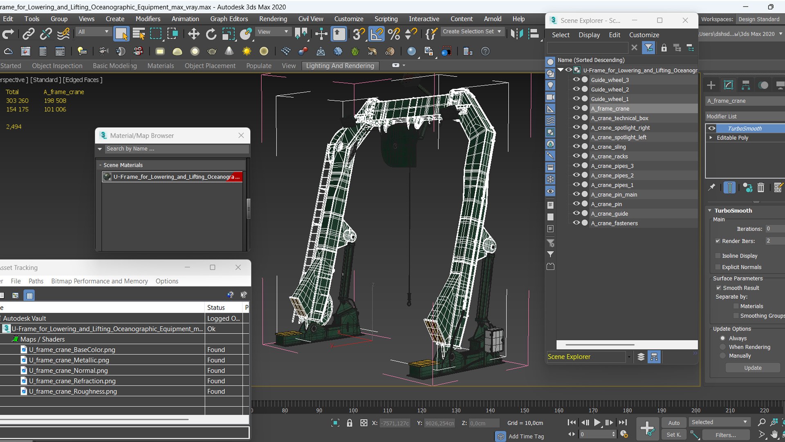Image resolution: width=785 pixels, height=442 pixels.
Task: Open the Create tab plus icon in command panel
Action: click(711, 85)
